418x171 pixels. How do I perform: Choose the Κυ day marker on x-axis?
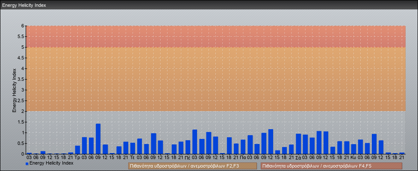(x=353, y=157)
